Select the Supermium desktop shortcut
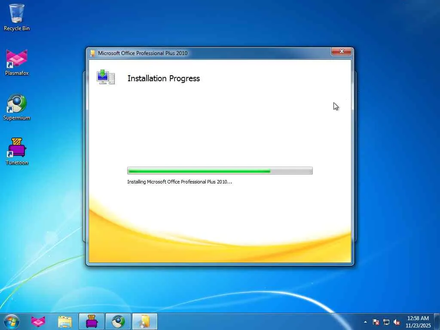Image resolution: width=440 pixels, height=330 pixels. click(17, 107)
